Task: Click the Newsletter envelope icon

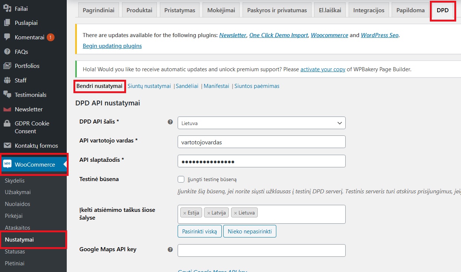Action: click(7, 109)
